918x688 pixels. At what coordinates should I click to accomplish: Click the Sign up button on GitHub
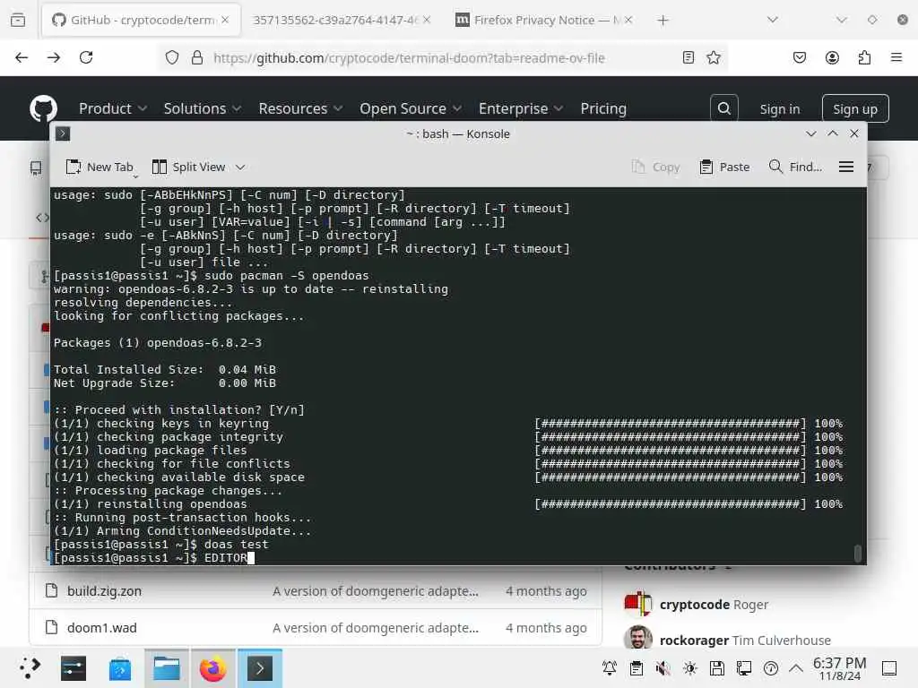coord(854,108)
